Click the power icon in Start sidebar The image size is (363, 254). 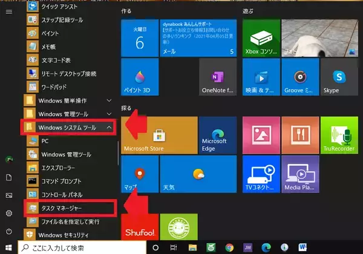tap(9, 232)
